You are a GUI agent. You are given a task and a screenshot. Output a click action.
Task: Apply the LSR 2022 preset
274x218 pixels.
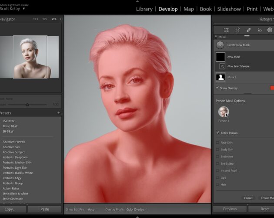(9, 121)
